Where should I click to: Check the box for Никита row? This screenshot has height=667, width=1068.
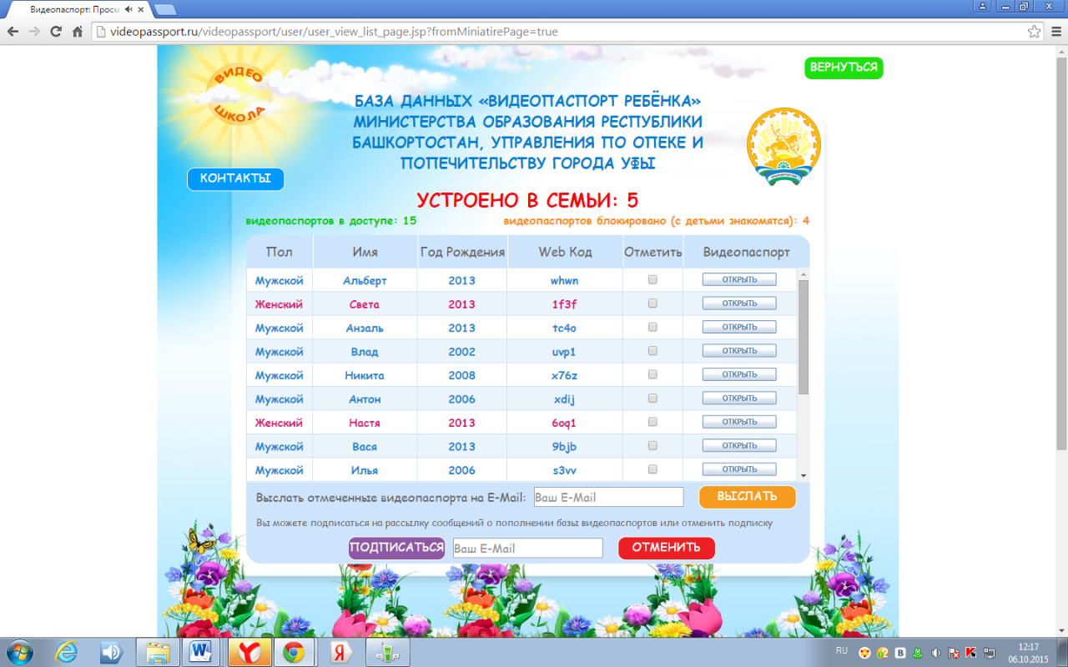click(x=652, y=374)
